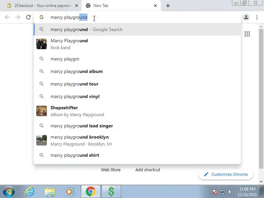
Task: Click the Shapeshifter album cover thumbnail
Action: (42, 111)
